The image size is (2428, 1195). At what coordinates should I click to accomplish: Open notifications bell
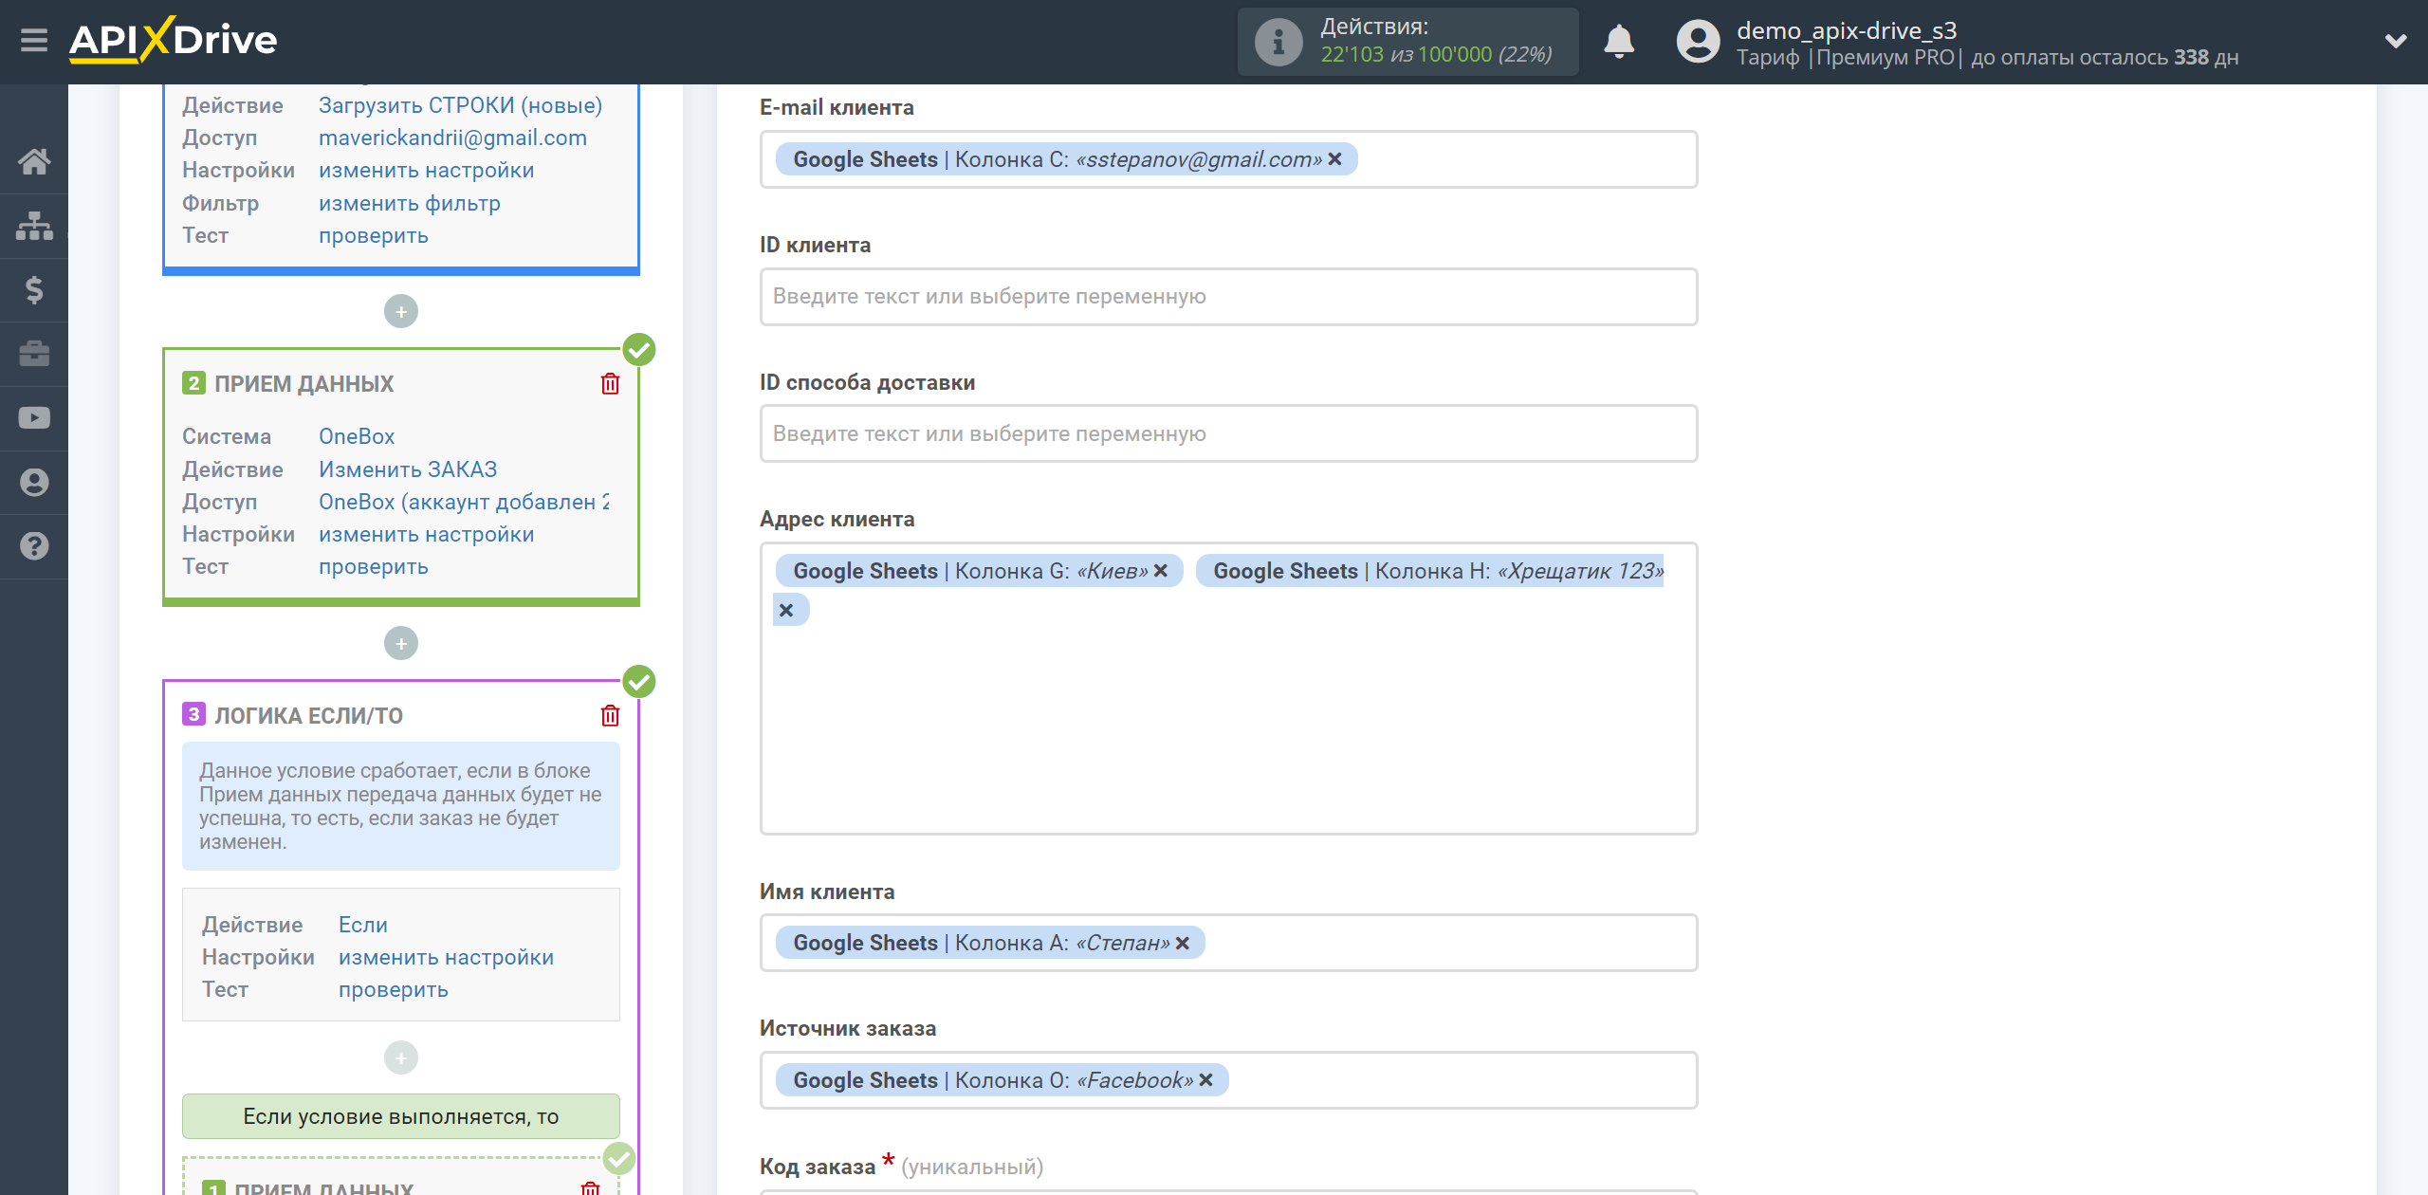click(x=1619, y=42)
